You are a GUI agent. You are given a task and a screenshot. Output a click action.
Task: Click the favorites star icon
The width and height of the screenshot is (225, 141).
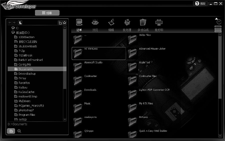[x=64, y=23]
